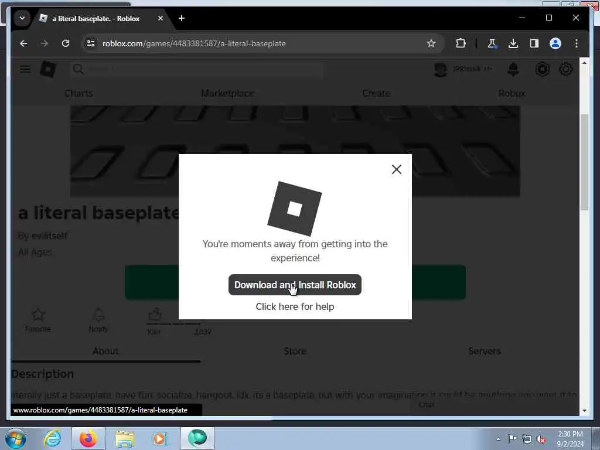The width and height of the screenshot is (600, 450).
Task: Click the 'All Ages' rating label
Action: (35, 253)
